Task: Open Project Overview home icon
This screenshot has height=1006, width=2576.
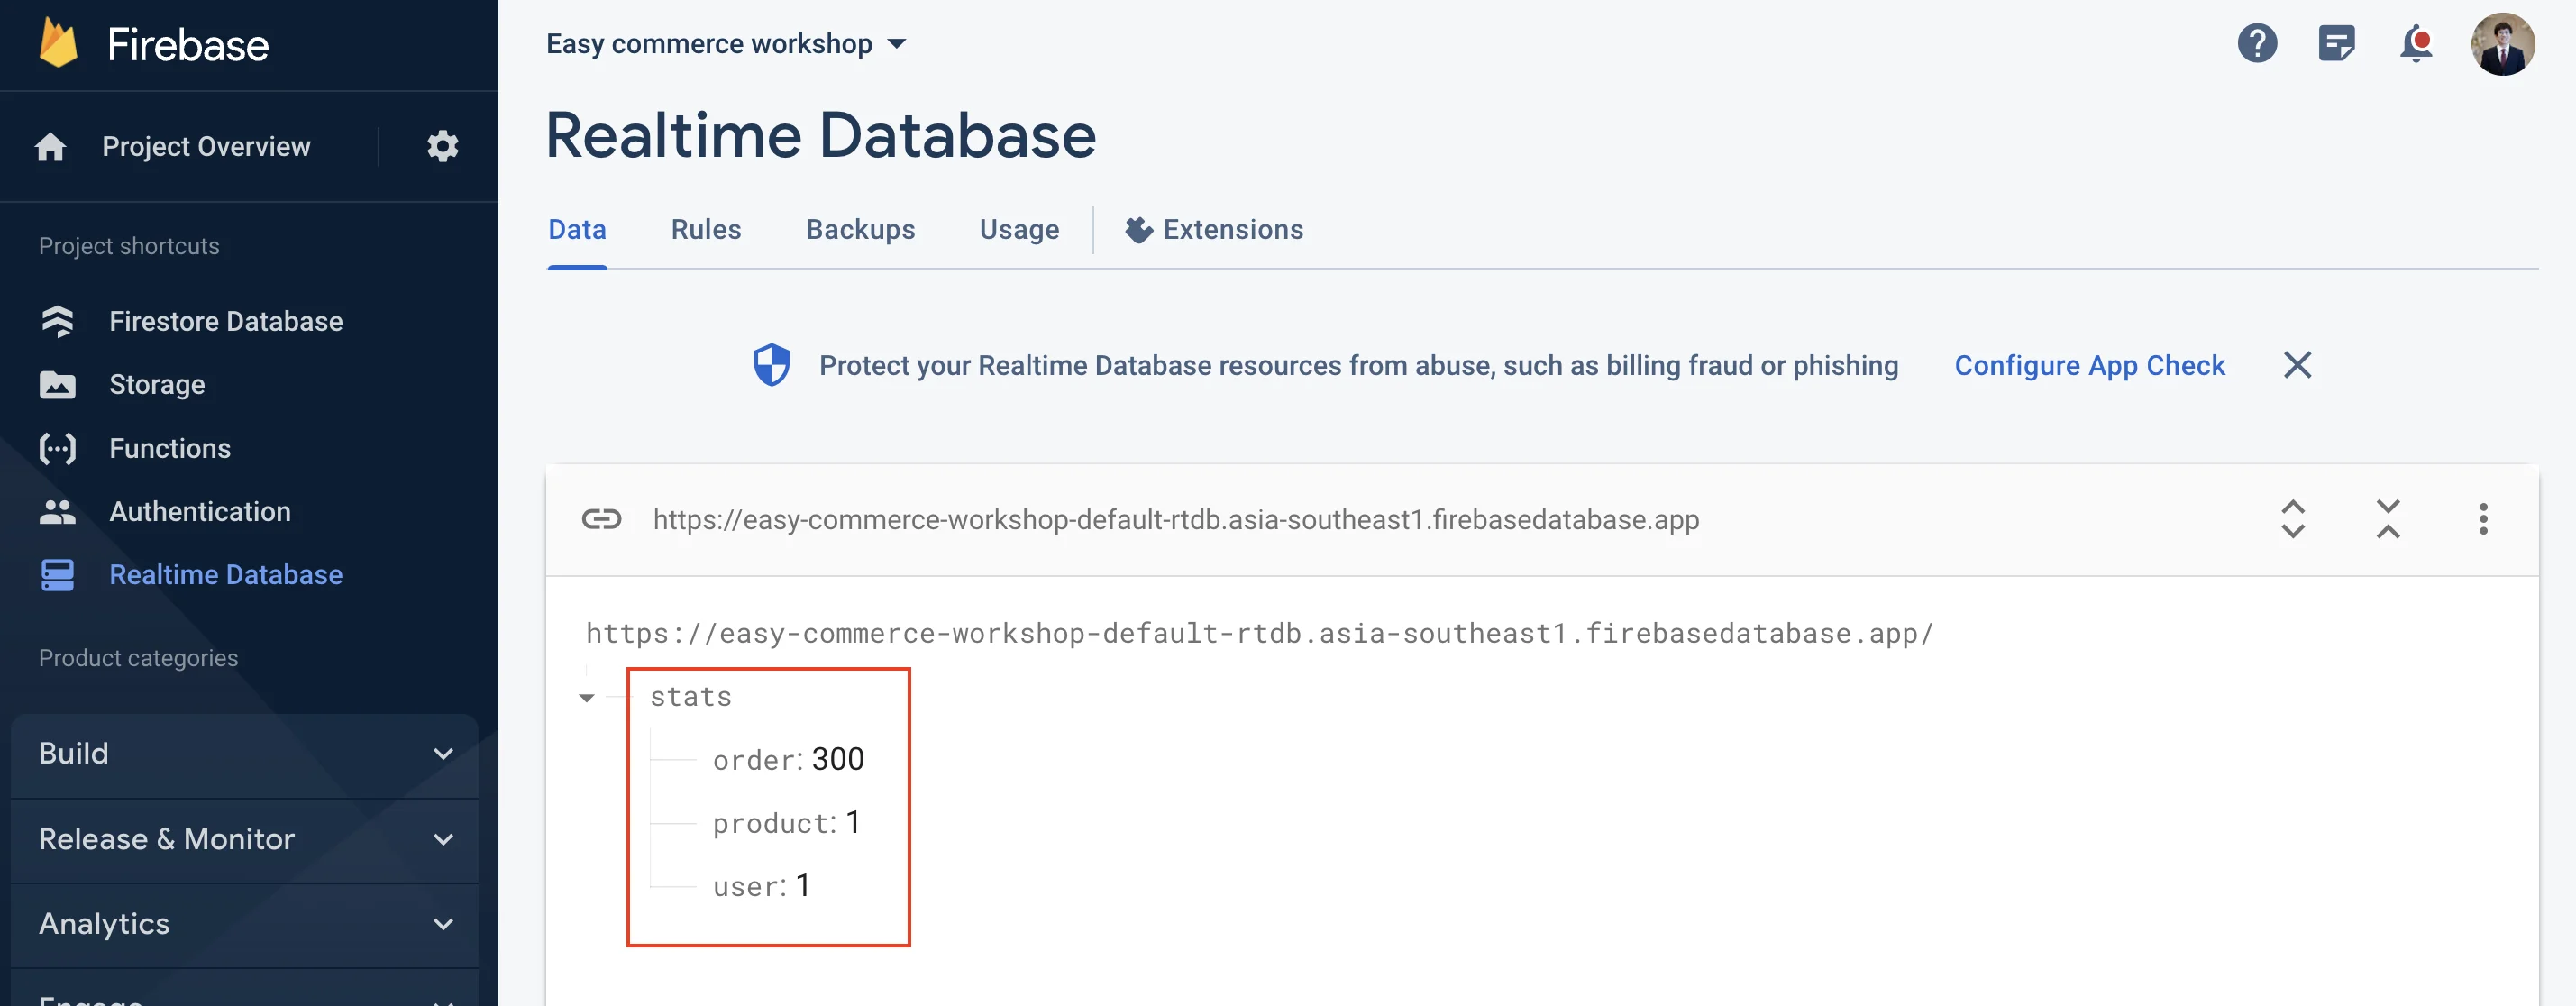Action: 51,147
